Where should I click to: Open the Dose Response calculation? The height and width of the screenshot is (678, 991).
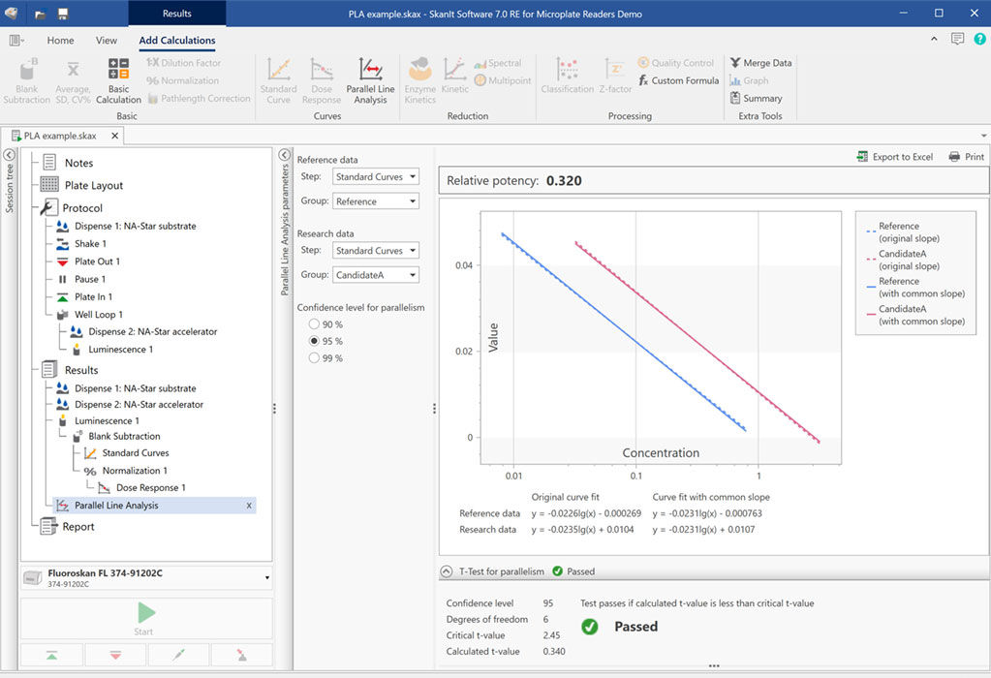(x=321, y=80)
